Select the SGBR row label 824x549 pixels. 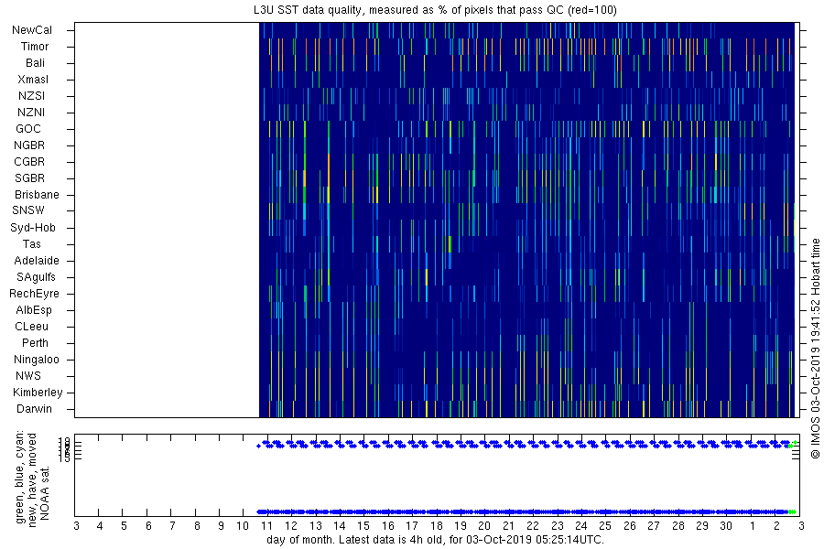[x=30, y=178]
